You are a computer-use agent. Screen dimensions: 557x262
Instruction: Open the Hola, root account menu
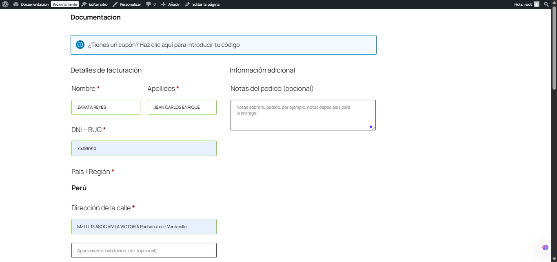(x=523, y=4)
